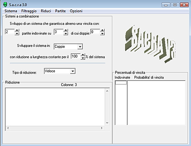
Task: Increase the reduction percentage from 100
Action: click(x=83, y=55)
